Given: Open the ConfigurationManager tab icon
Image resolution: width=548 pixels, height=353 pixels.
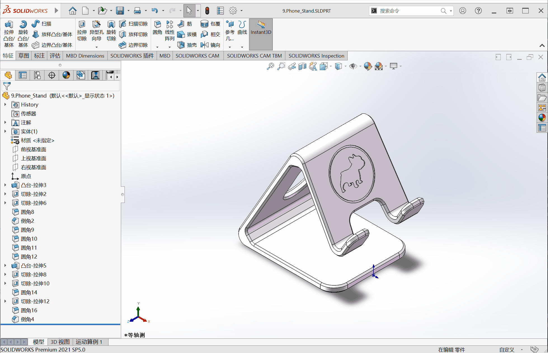Looking at the screenshot, I should pyautogui.click(x=37, y=75).
